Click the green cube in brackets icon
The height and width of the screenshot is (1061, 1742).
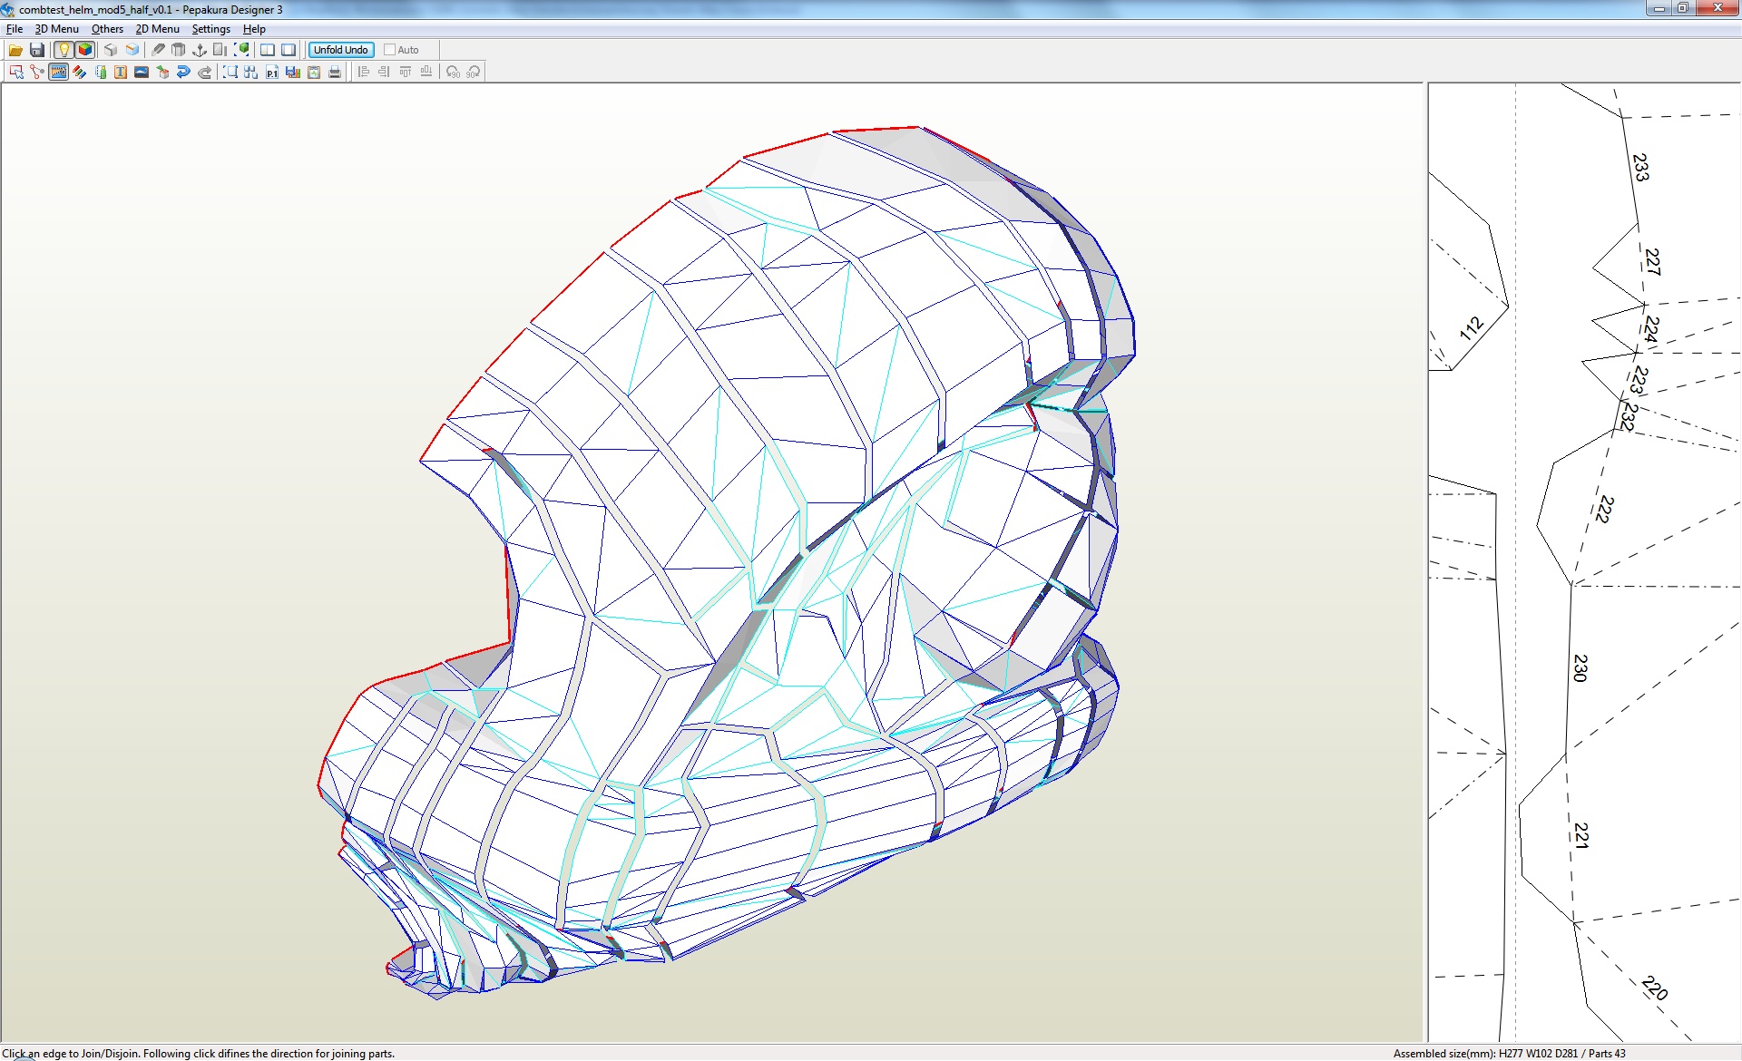241,50
